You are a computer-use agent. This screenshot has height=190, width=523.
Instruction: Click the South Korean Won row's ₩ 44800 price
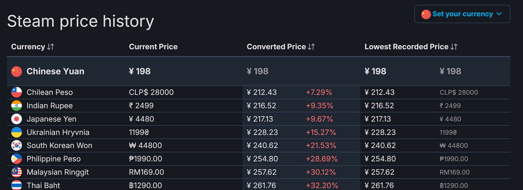145,146
